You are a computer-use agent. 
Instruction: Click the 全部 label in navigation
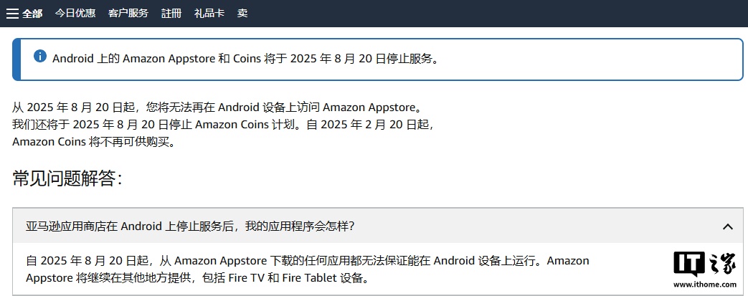tap(32, 14)
